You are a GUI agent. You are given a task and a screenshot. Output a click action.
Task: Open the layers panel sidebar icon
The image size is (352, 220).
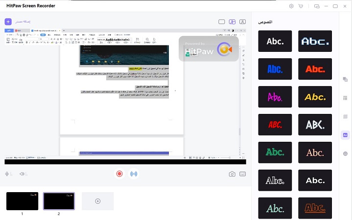345,79
